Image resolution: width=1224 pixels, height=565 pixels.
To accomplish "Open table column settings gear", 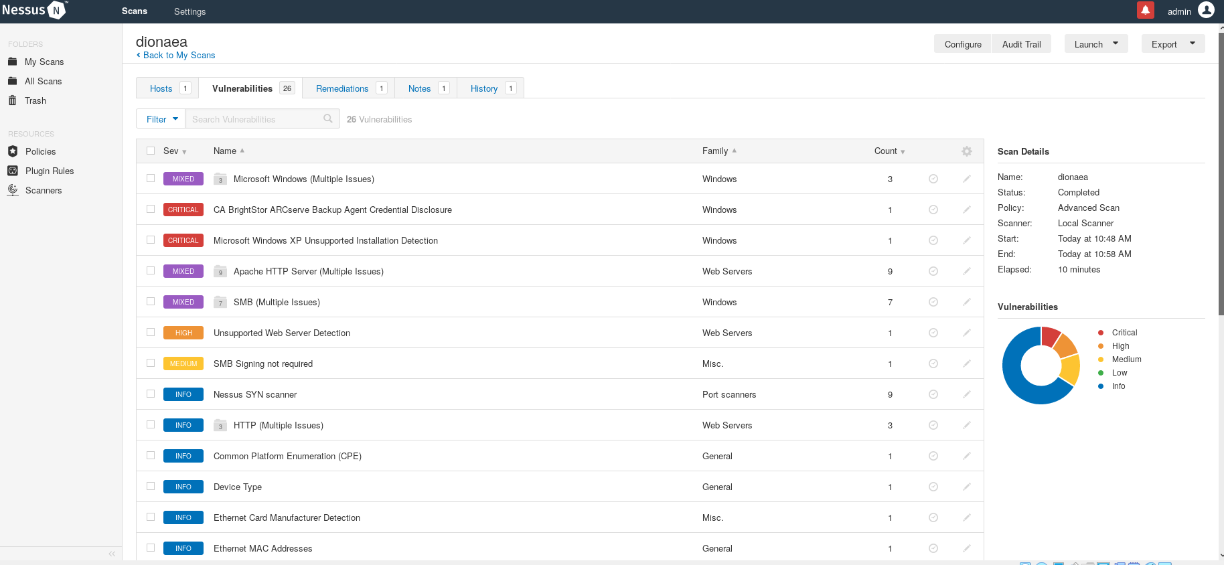I will [x=967, y=151].
